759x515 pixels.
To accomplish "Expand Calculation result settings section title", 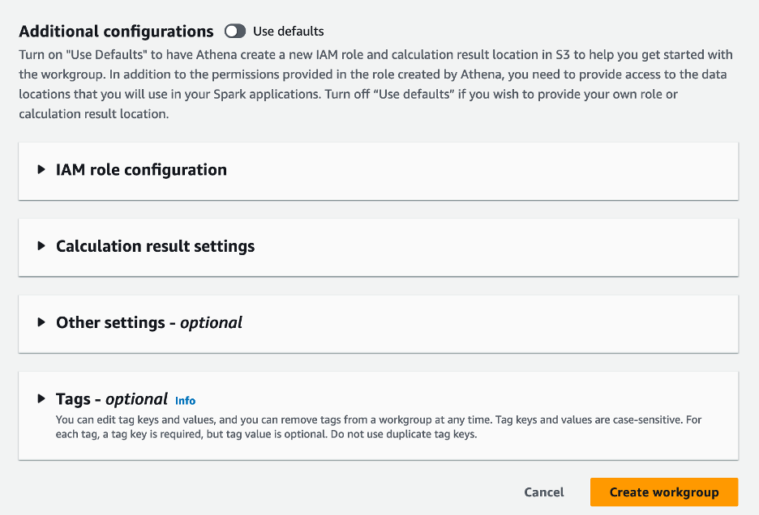I will click(155, 246).
